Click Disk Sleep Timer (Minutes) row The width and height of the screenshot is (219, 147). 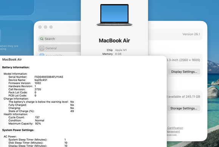(38, 143)
